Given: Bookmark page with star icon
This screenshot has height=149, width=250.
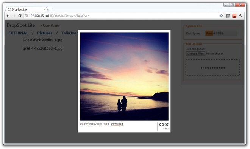Looking at the screenshot, I should click(x=221, y=16).
